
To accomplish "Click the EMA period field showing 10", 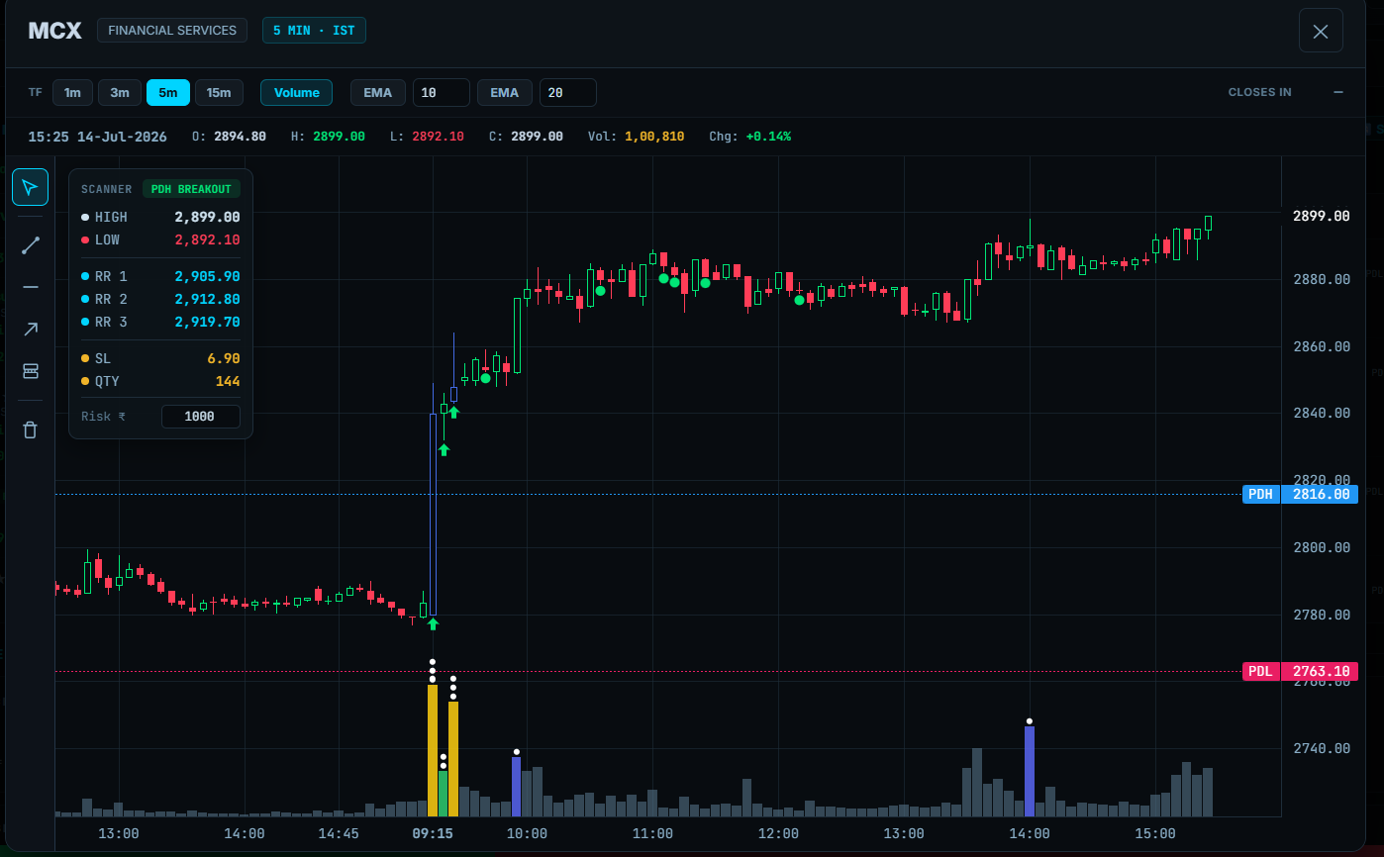I will coord(442,92).
